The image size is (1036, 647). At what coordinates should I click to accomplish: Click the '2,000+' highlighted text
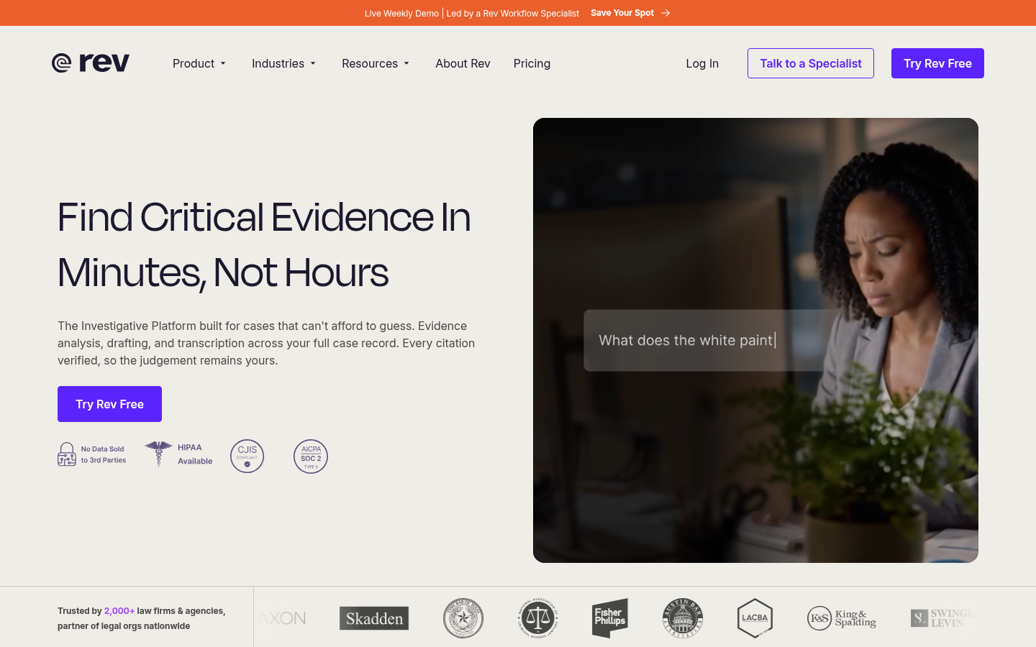pos(119,610)
